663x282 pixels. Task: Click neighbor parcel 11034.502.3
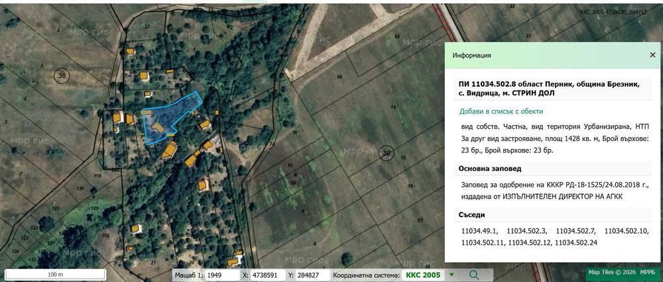tap(527, 231)
